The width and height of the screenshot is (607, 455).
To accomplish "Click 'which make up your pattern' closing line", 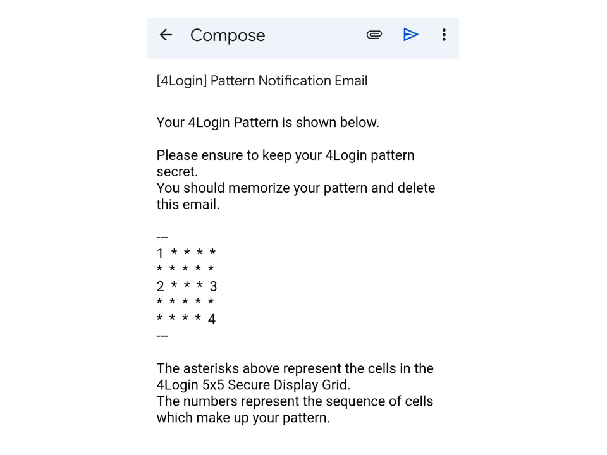I will (x=243, y=418).
